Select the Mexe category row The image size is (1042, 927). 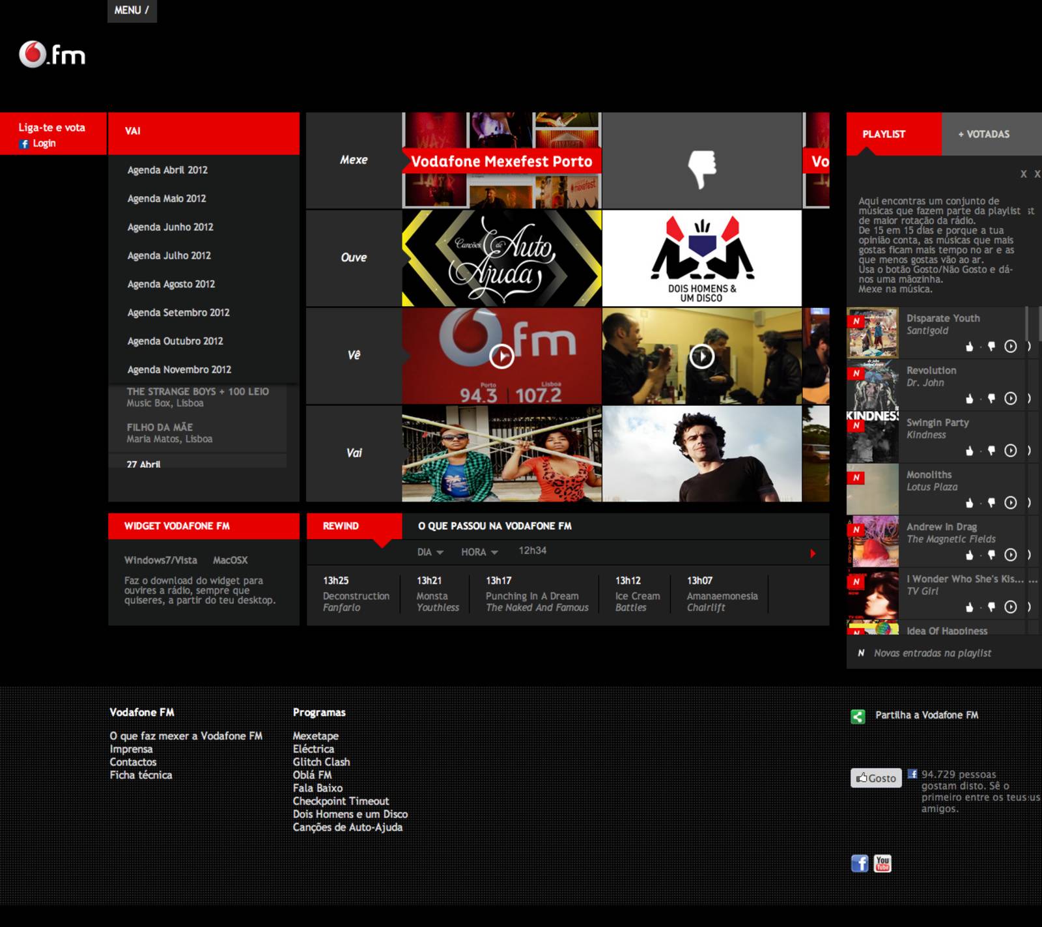tap(354, 160)
